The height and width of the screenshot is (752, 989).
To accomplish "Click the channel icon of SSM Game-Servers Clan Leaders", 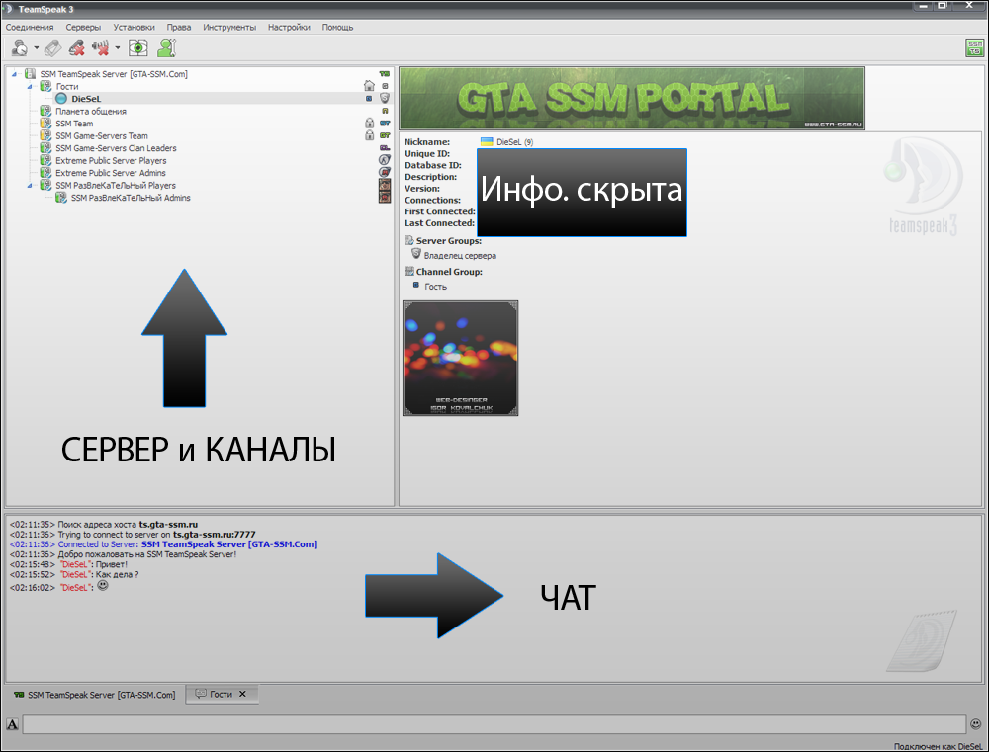I will coord(45,148).
